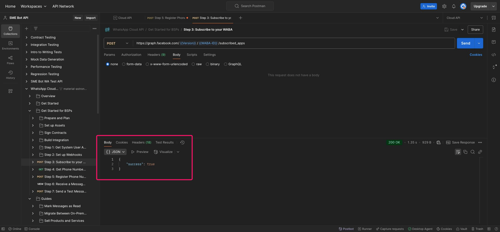
Task: Open the notifications bell
Action: [454, 6]
